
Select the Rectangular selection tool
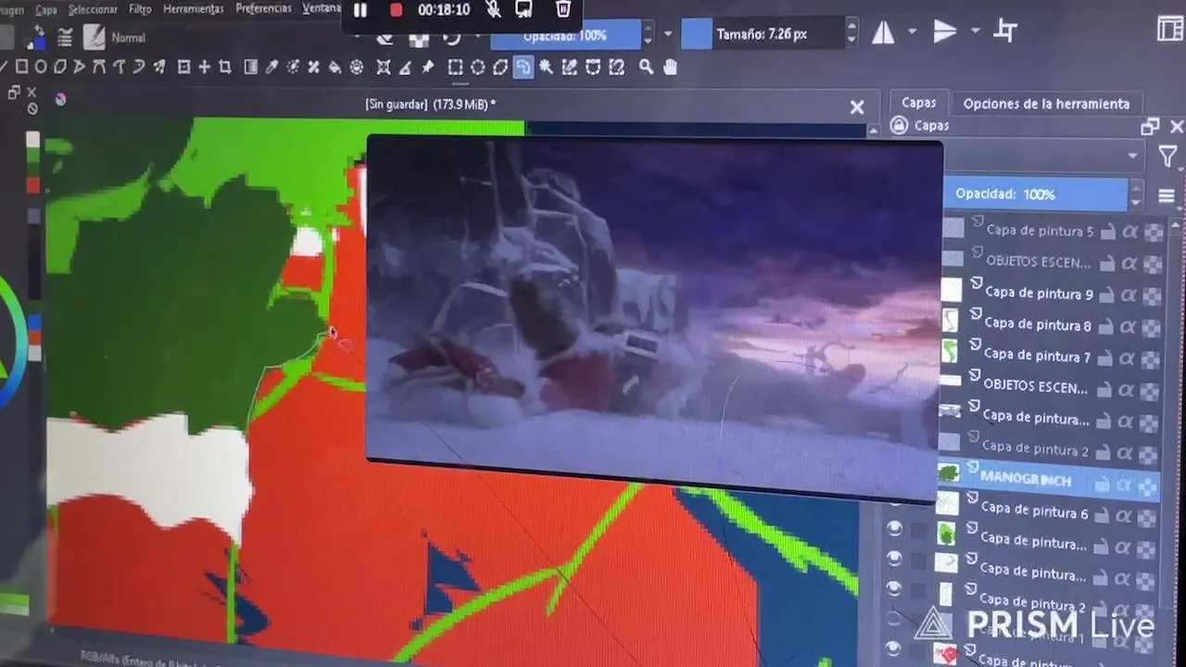point(455,67)
